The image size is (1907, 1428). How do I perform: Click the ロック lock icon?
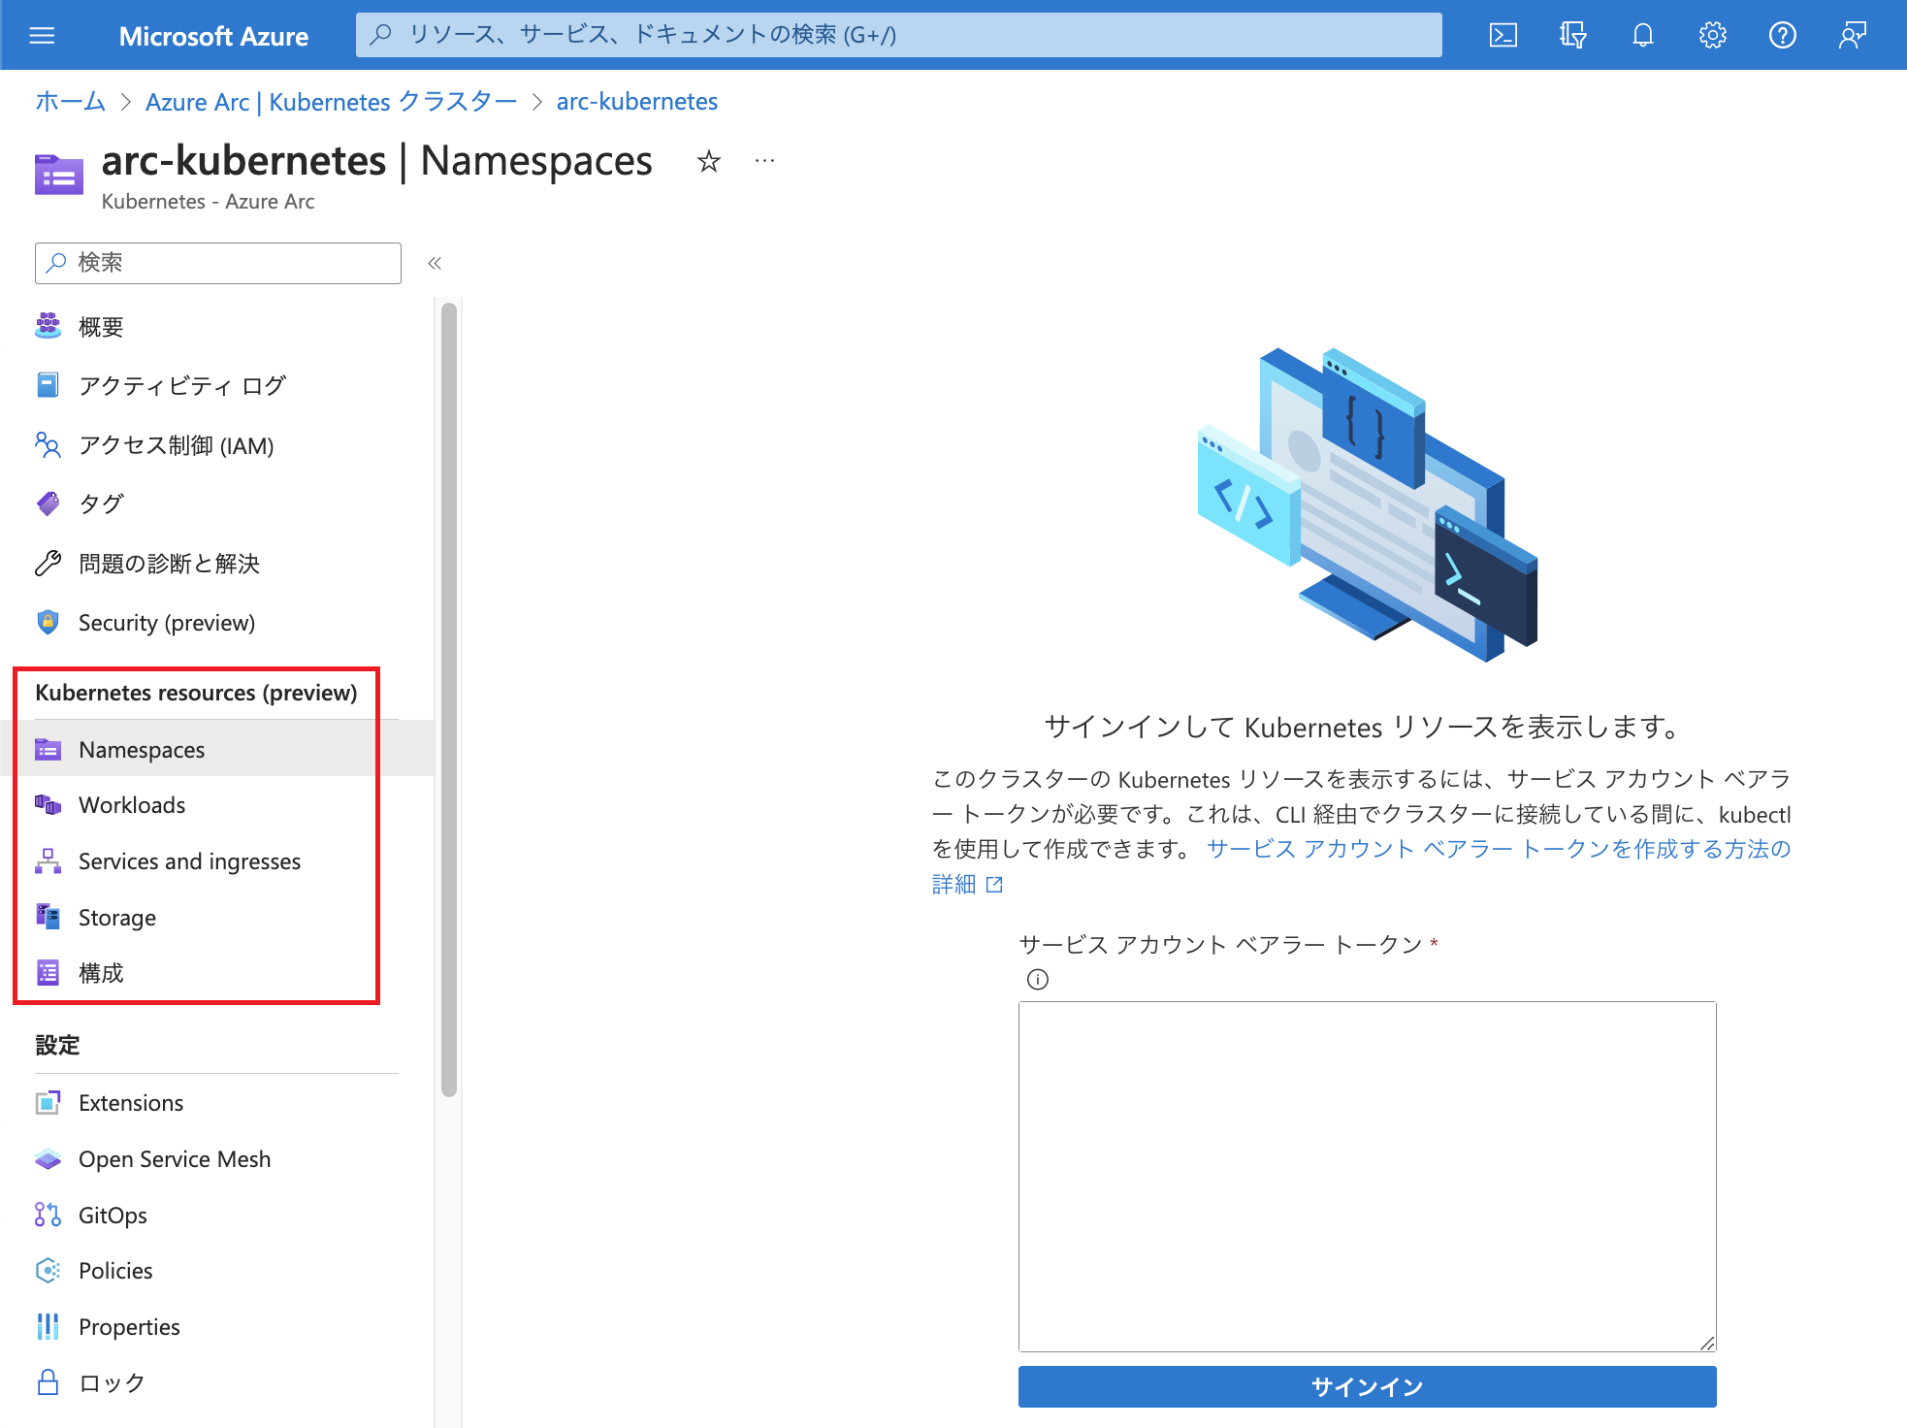coord(48,1382)
